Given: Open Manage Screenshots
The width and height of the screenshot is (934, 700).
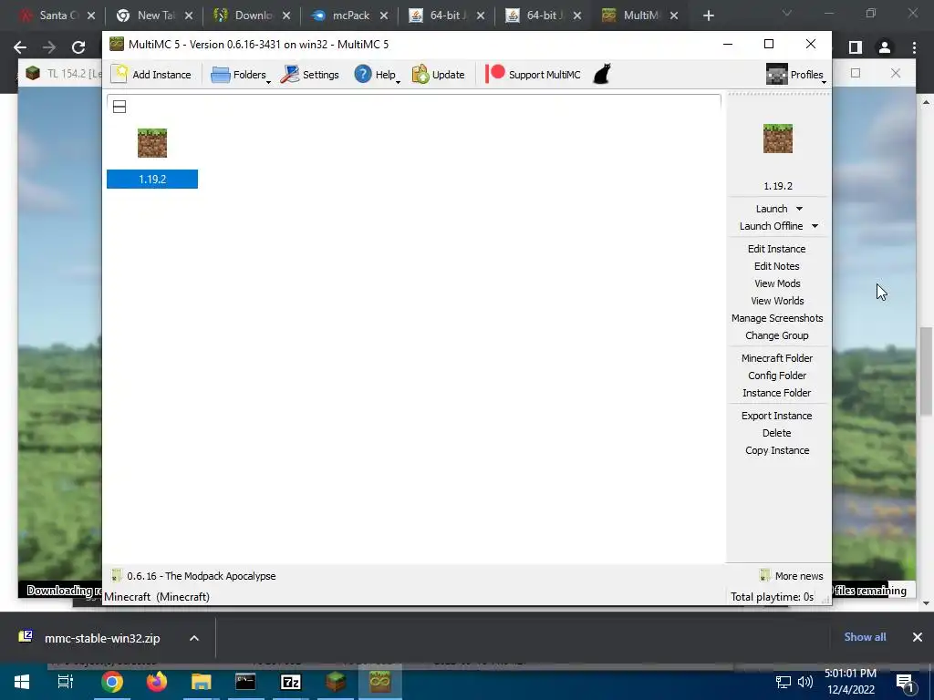Looking at the screenshot, I should coord(777,318).
